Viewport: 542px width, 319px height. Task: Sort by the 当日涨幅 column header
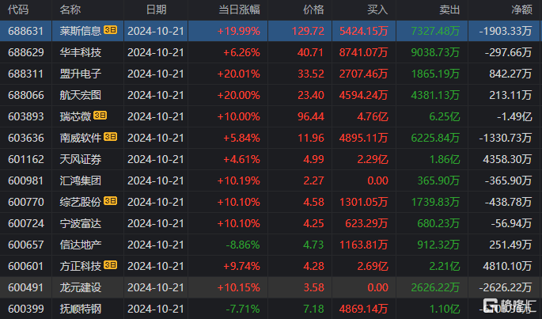[x=239, y=9]
